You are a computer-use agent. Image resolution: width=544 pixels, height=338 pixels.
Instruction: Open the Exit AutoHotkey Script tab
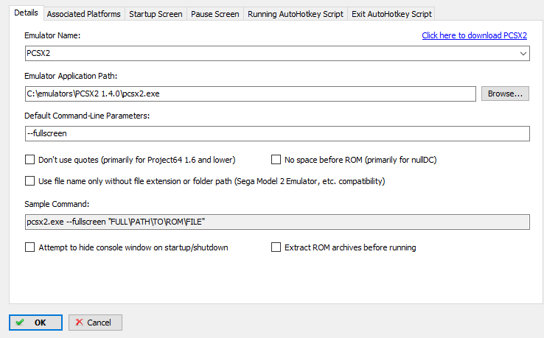coord(391,14)
